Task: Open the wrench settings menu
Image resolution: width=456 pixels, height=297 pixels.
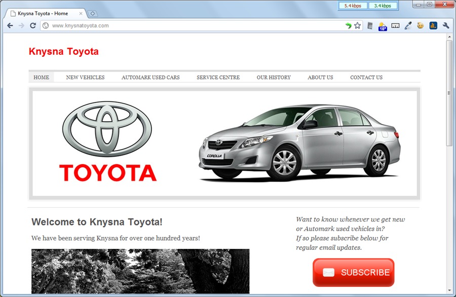Action: coord(446,26)
